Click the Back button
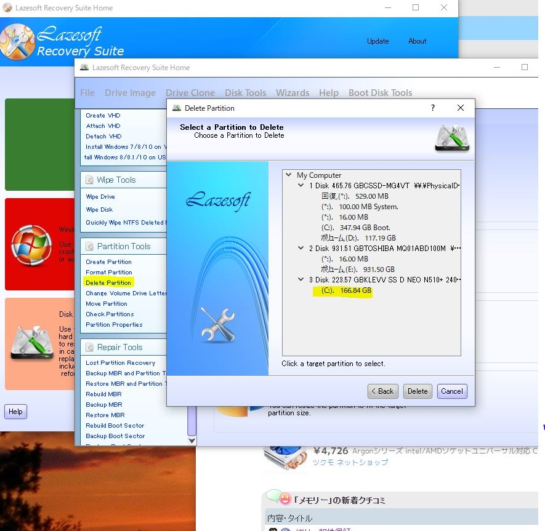 (x=382, y=391)
